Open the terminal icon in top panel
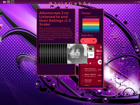The image size is (140, 105). 13,2
